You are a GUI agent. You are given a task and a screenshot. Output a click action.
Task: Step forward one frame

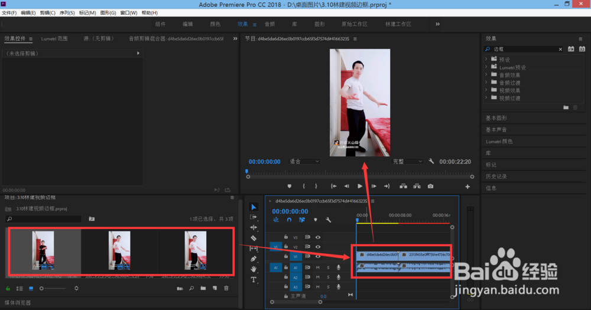[374, 186]
